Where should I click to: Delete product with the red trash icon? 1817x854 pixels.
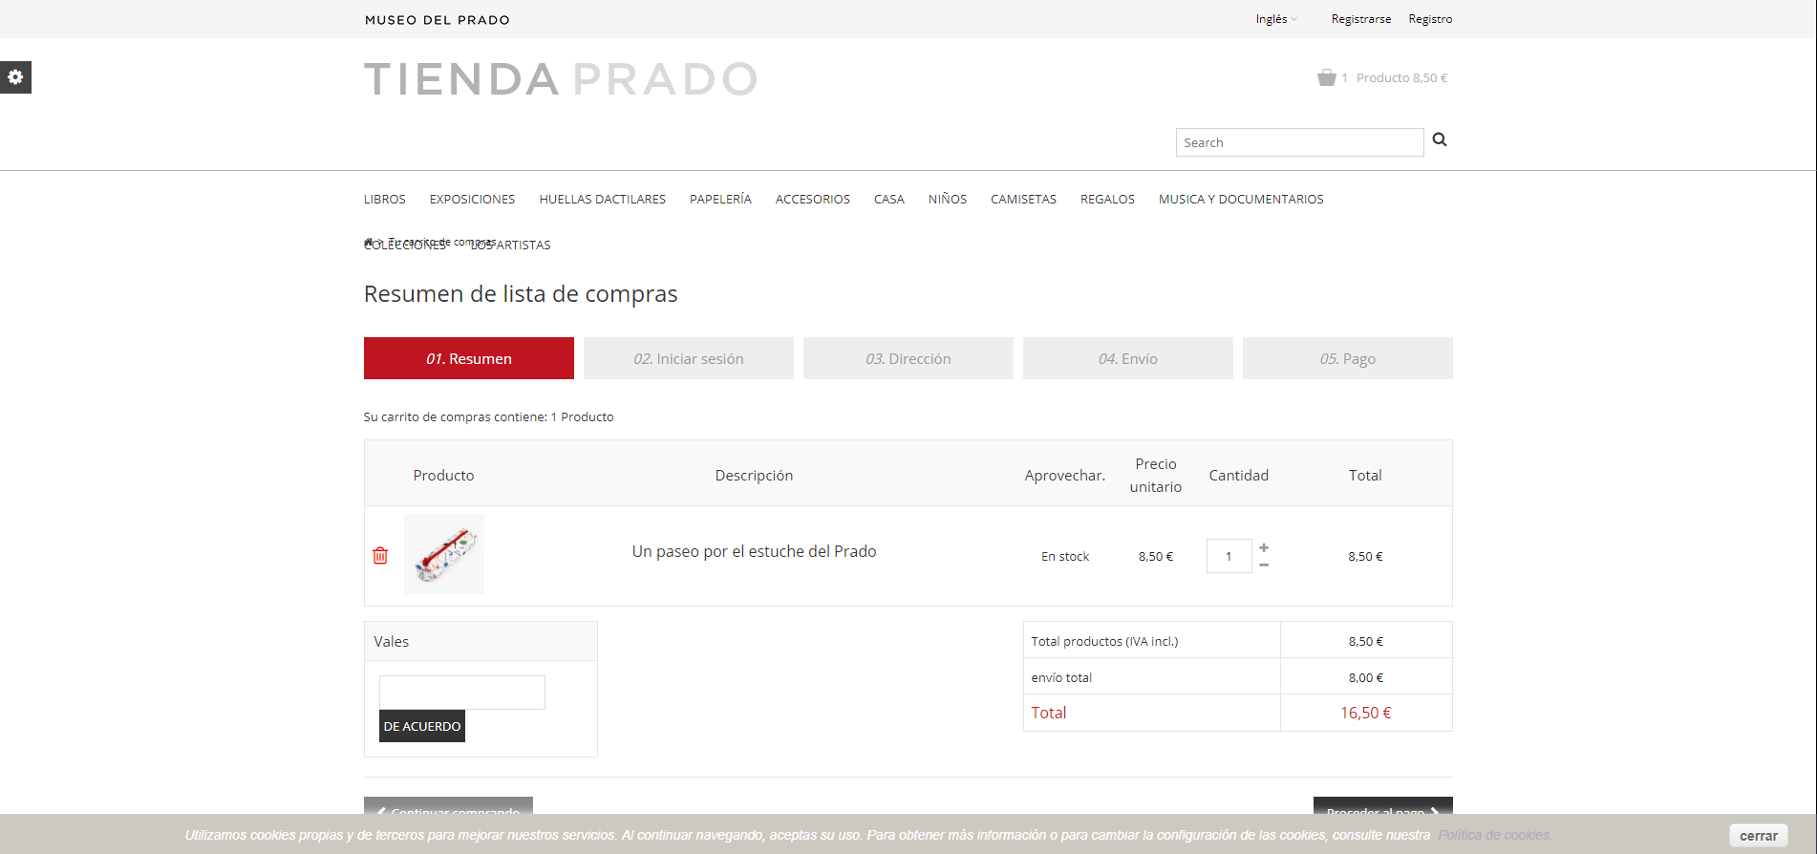coord(380,555)
